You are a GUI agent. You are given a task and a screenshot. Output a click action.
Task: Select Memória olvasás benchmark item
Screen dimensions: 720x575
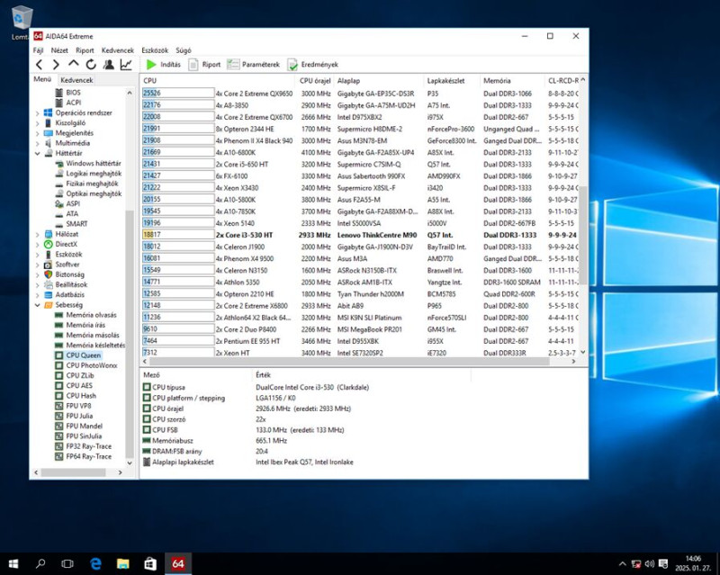tap(90, 315)
